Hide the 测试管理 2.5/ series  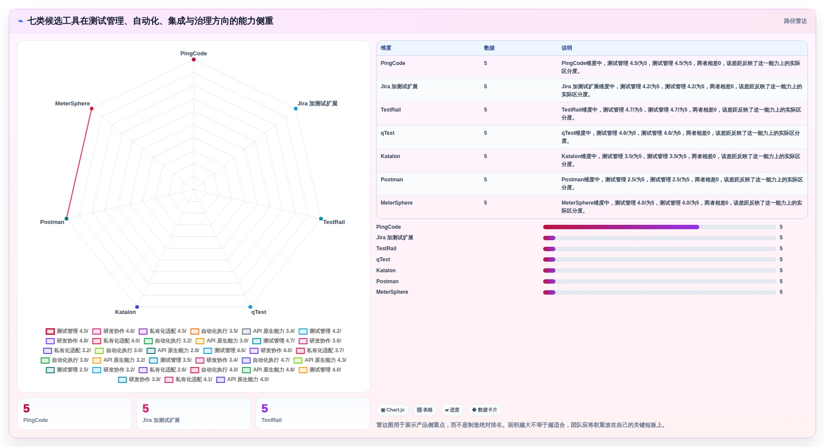(x=67, y=370)
